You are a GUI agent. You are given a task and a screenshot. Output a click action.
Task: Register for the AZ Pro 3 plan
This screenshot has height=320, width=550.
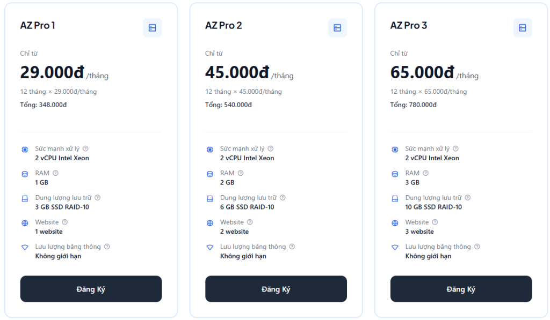(x=461, y=289)
